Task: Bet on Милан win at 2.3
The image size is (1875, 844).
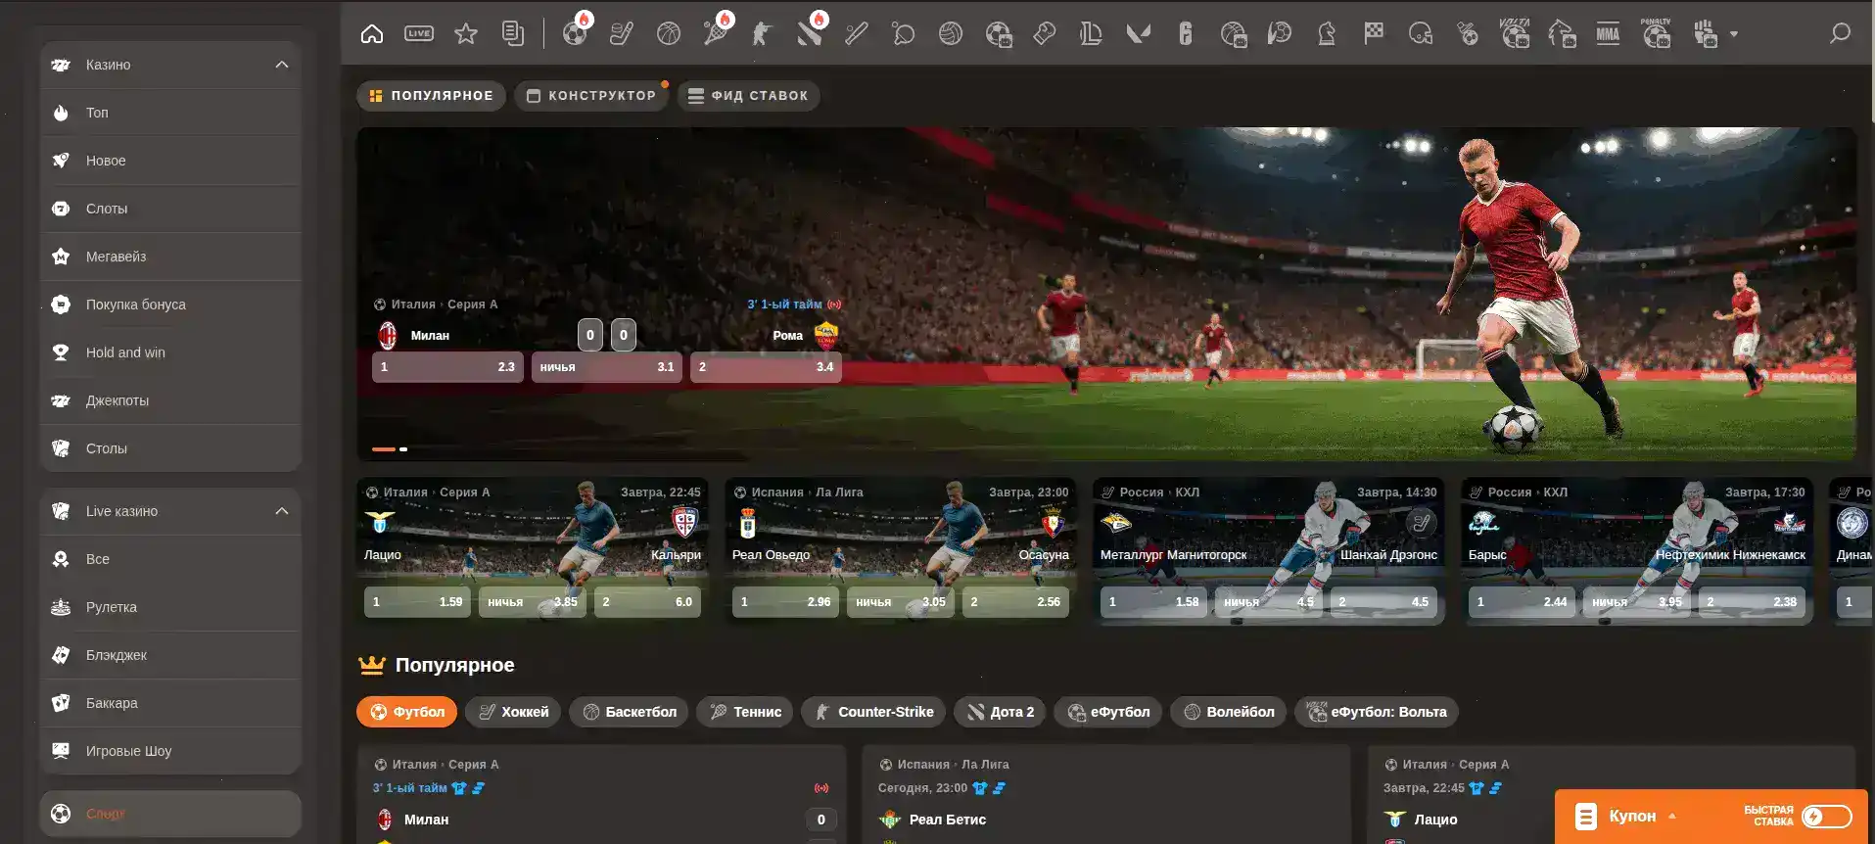Action: tap(447, 367)
